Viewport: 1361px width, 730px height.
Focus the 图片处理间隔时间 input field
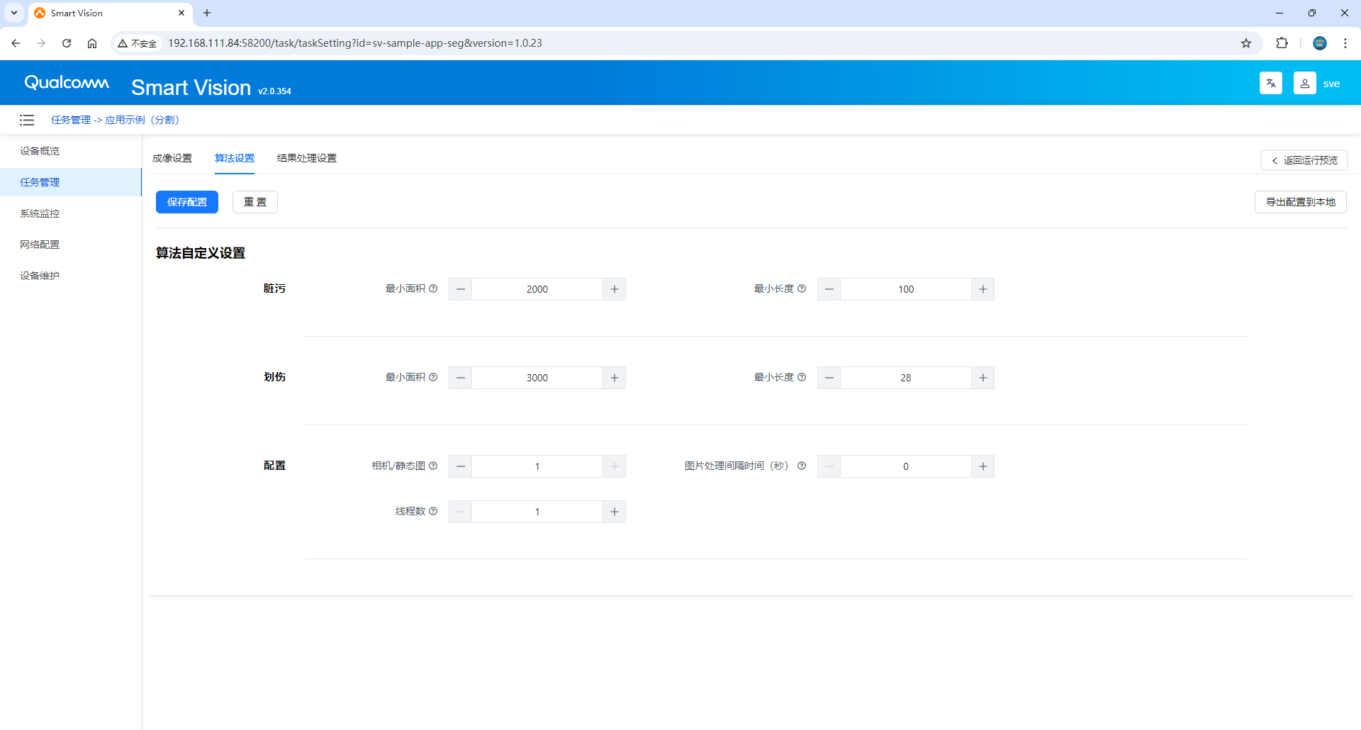pyautogui.click(x=906, y=466)
